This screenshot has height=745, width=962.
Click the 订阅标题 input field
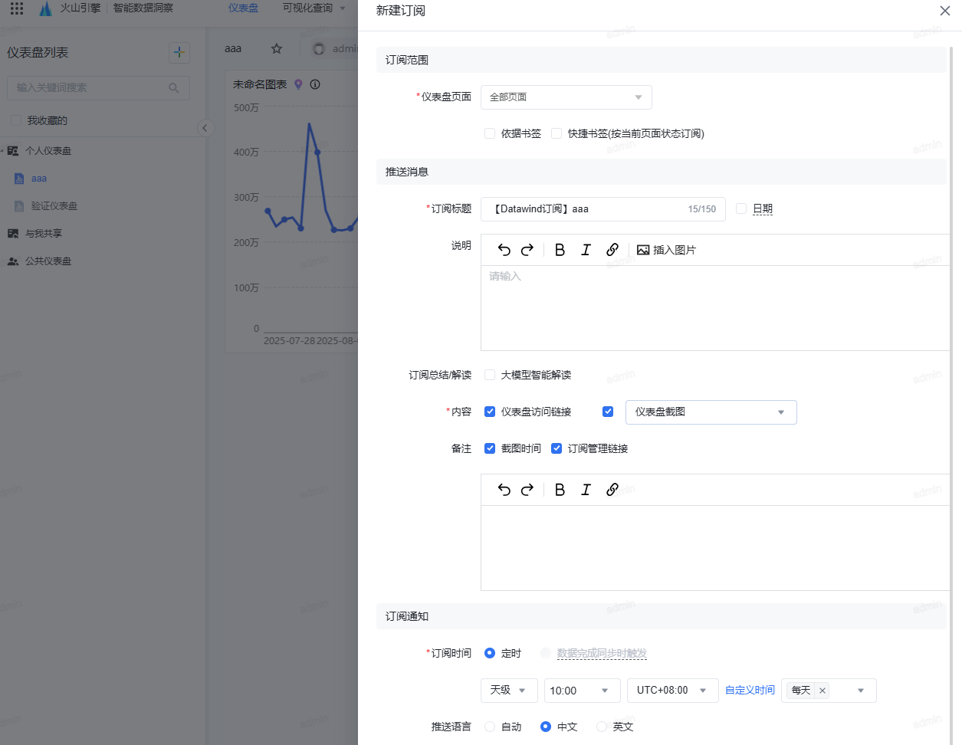586,209
